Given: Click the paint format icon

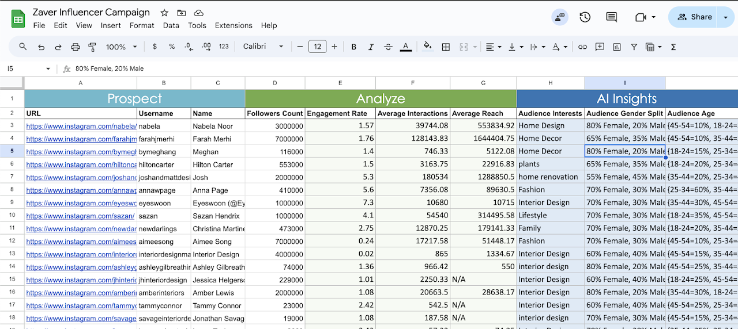Looking at the screenshot, I should tap(92, 47).
